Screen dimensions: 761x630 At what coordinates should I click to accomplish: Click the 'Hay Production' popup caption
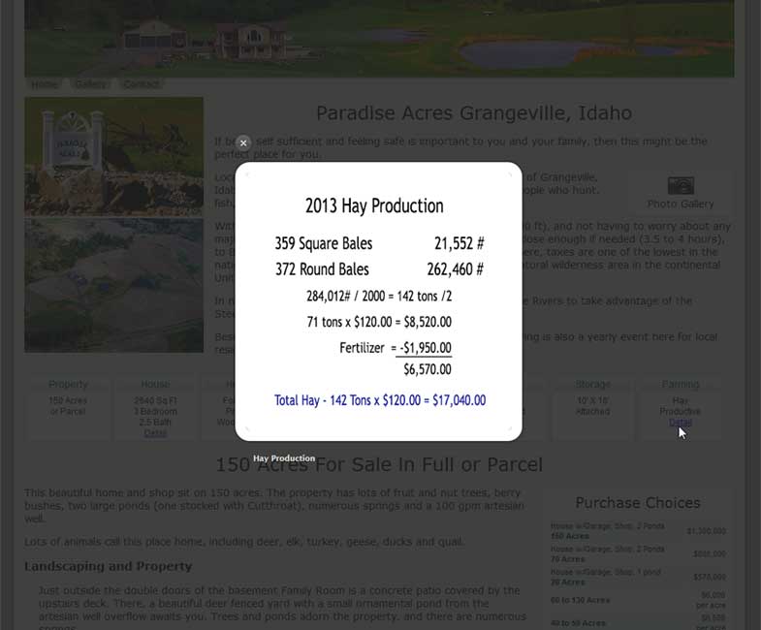284,458
